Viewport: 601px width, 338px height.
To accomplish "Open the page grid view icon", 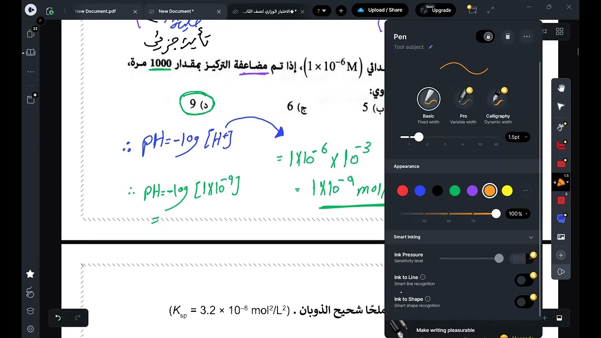I will tap(560, 31).
